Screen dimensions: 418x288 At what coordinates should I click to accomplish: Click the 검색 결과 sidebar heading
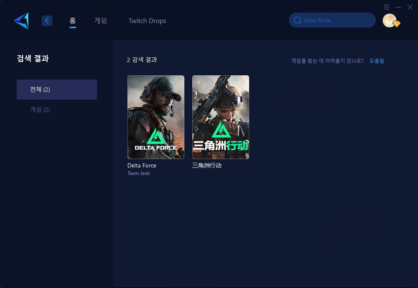[x=33, y=58]
